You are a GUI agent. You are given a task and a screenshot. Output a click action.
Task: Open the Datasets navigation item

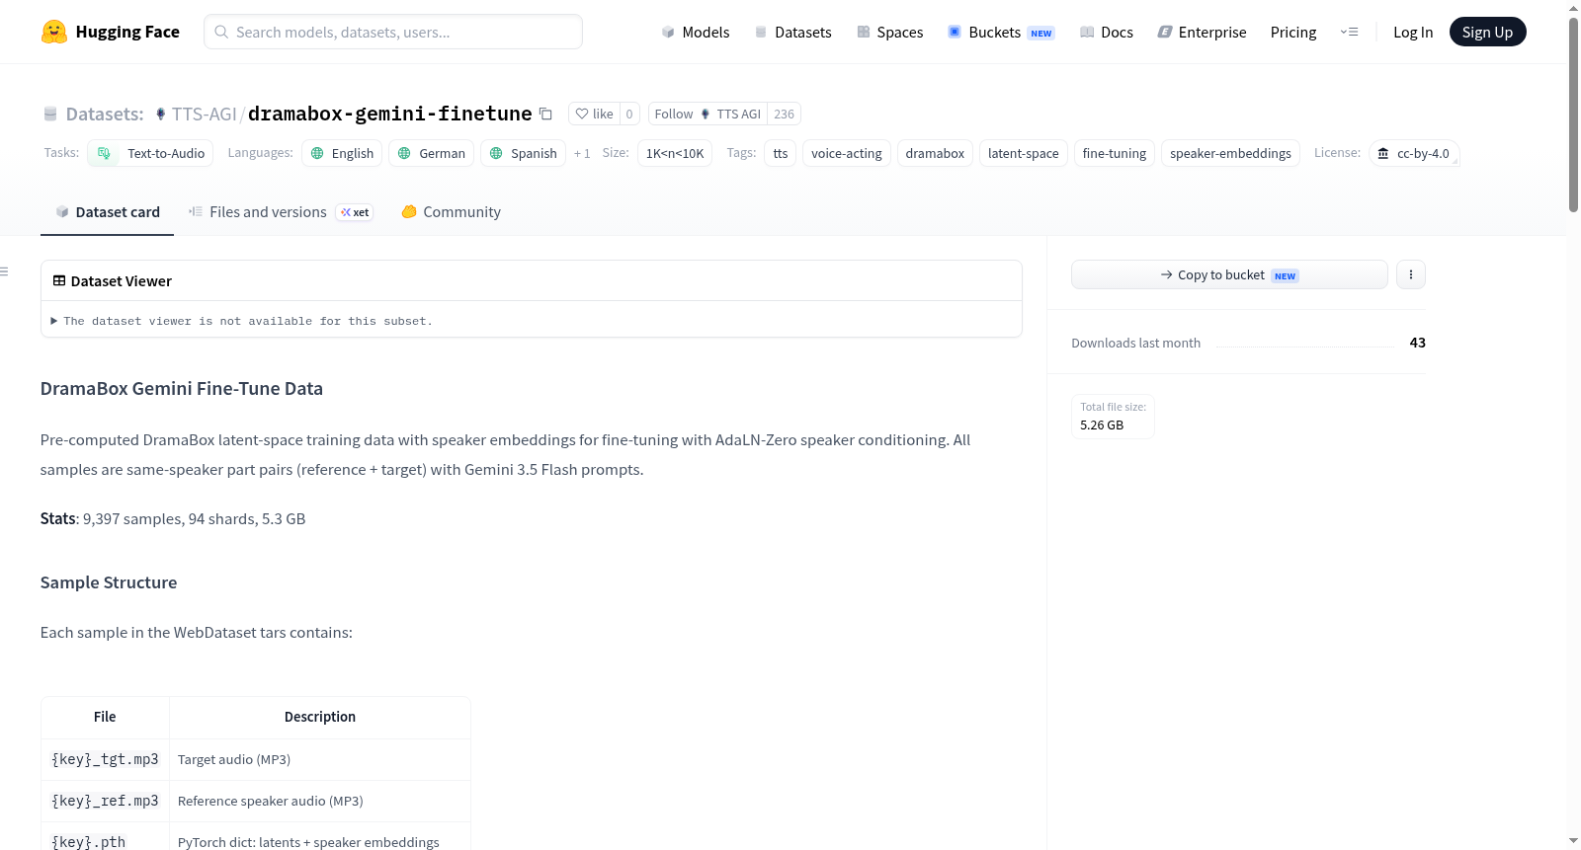[792, 32]
